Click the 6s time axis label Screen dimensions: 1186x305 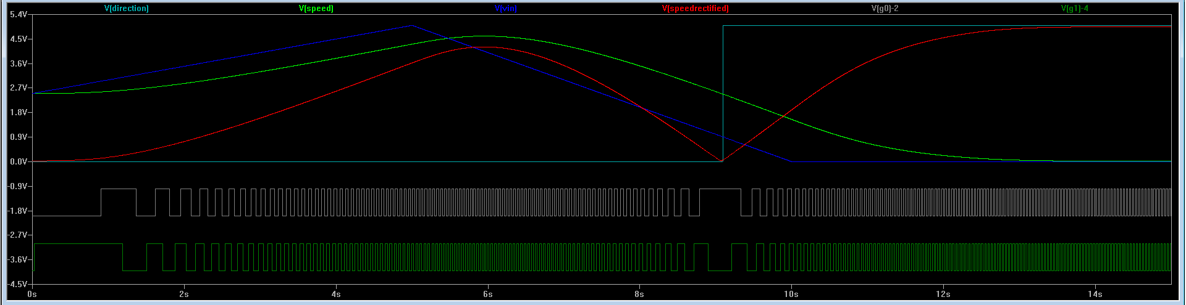point(488,294)
